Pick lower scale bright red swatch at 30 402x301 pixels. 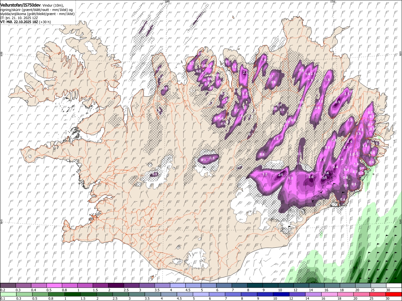[393, 294]
